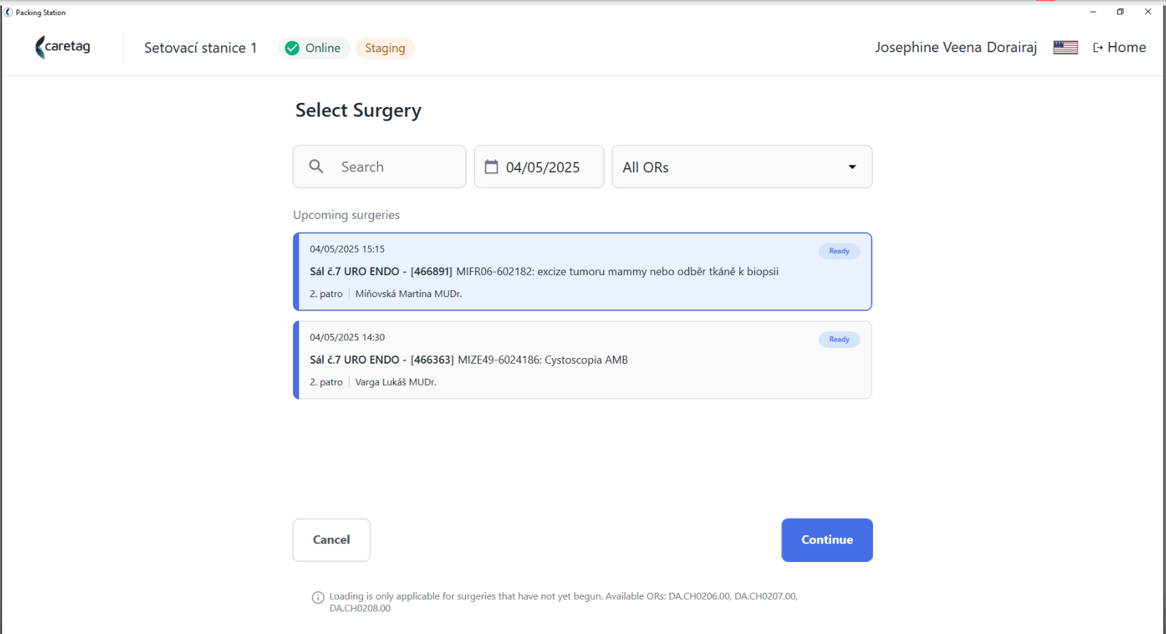Click the Packing Station title bar icon
The height and width of the screenshot is (634, 1166).
pyautogui.click(x=8, y=12)
